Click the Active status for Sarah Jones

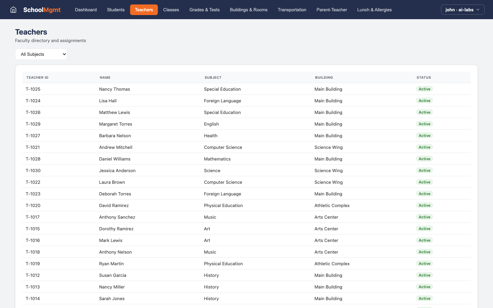[x=424, y=298]
